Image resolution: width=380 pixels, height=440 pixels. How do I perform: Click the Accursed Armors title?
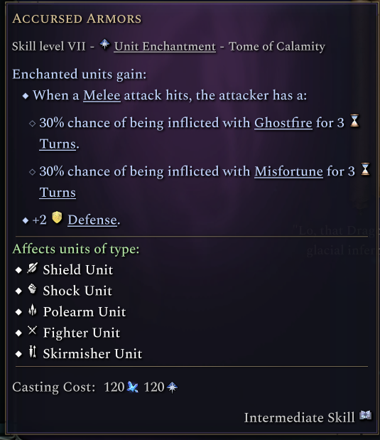tap(77, 18)
